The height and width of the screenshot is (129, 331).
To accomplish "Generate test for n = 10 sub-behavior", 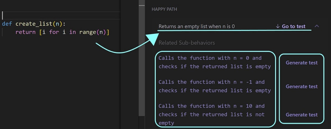I will coord(301,115).
